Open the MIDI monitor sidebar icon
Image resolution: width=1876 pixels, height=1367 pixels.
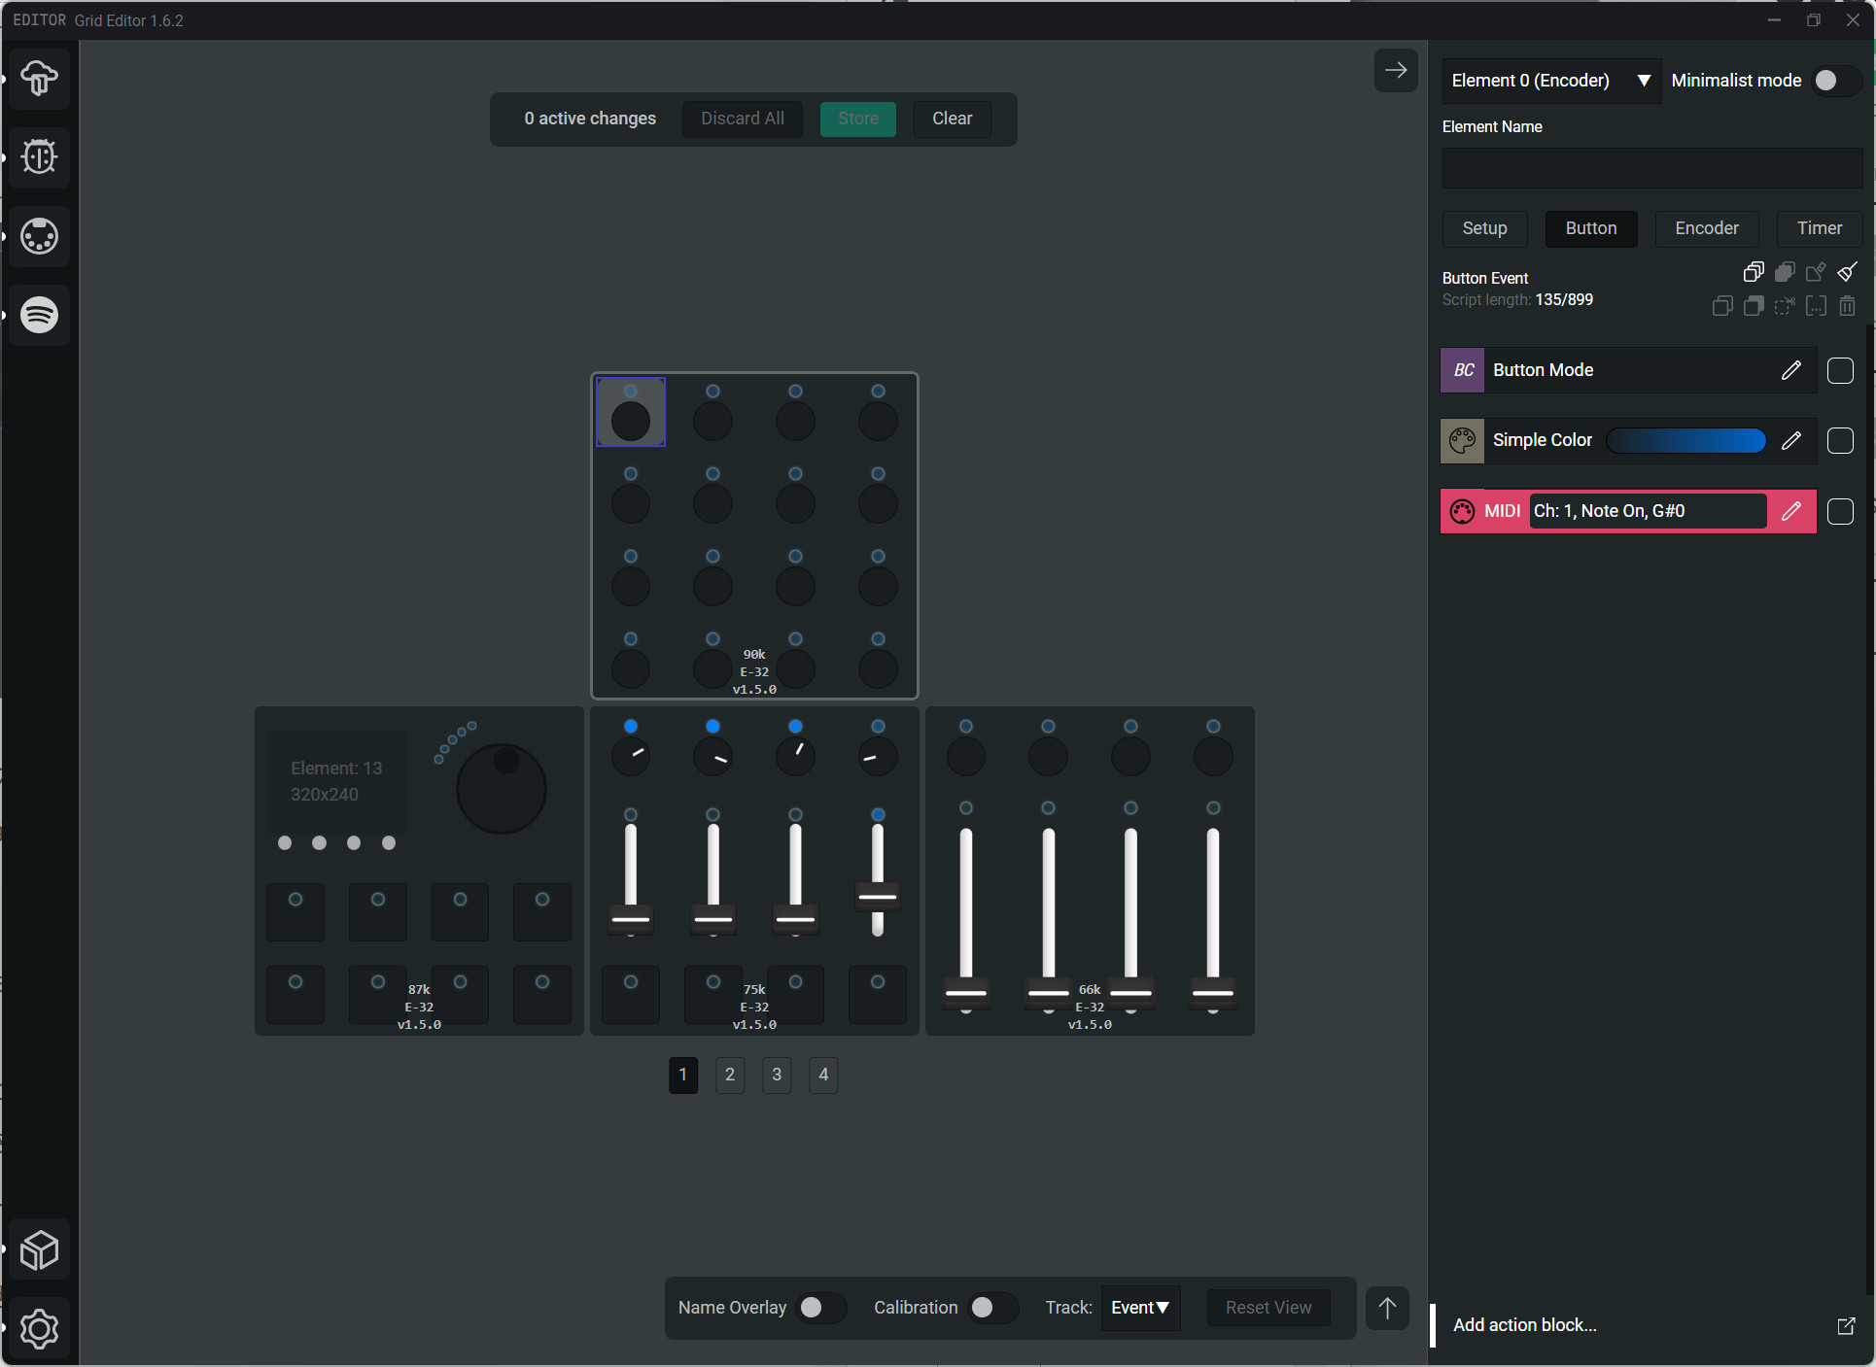39,236
